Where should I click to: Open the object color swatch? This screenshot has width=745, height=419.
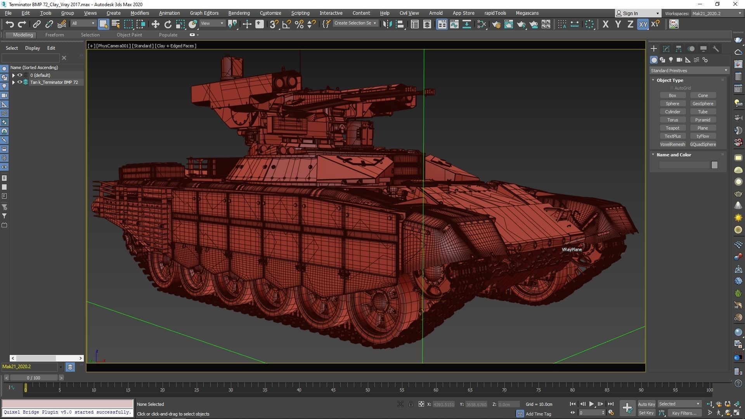coord(714,165)
